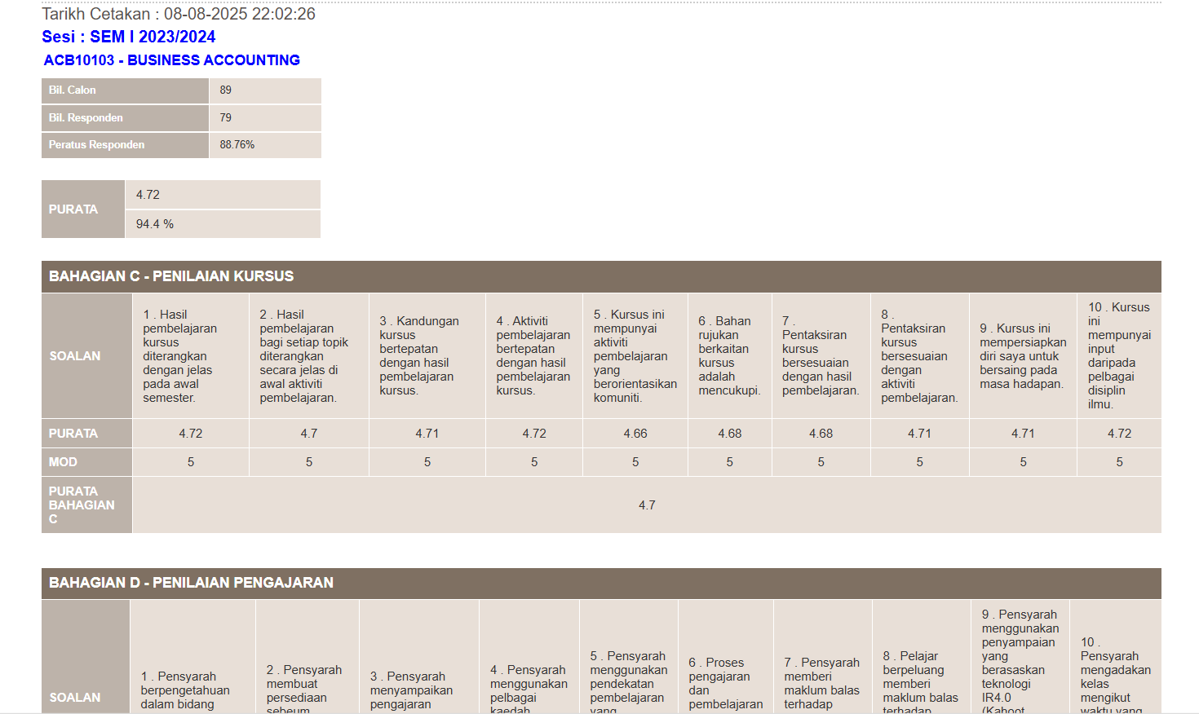This screenshot has width=1199, height=714.
Task: Select the PURATA value 4.7 under question 2
Action: pyautogui.click(x=309, y=434)
